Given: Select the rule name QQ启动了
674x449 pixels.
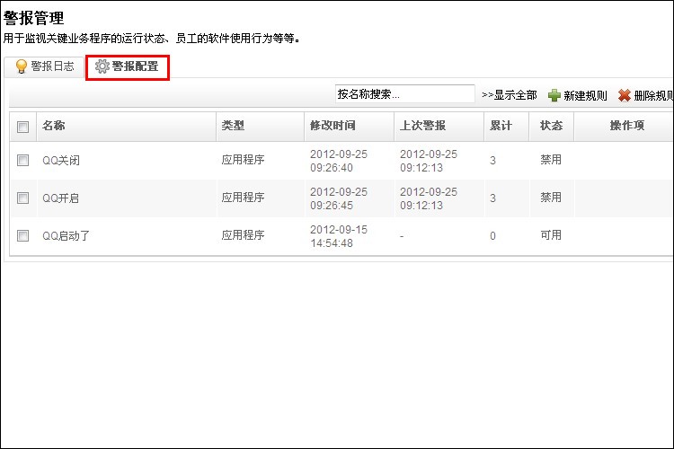Looking at the screenshot, I should [66, 235].
